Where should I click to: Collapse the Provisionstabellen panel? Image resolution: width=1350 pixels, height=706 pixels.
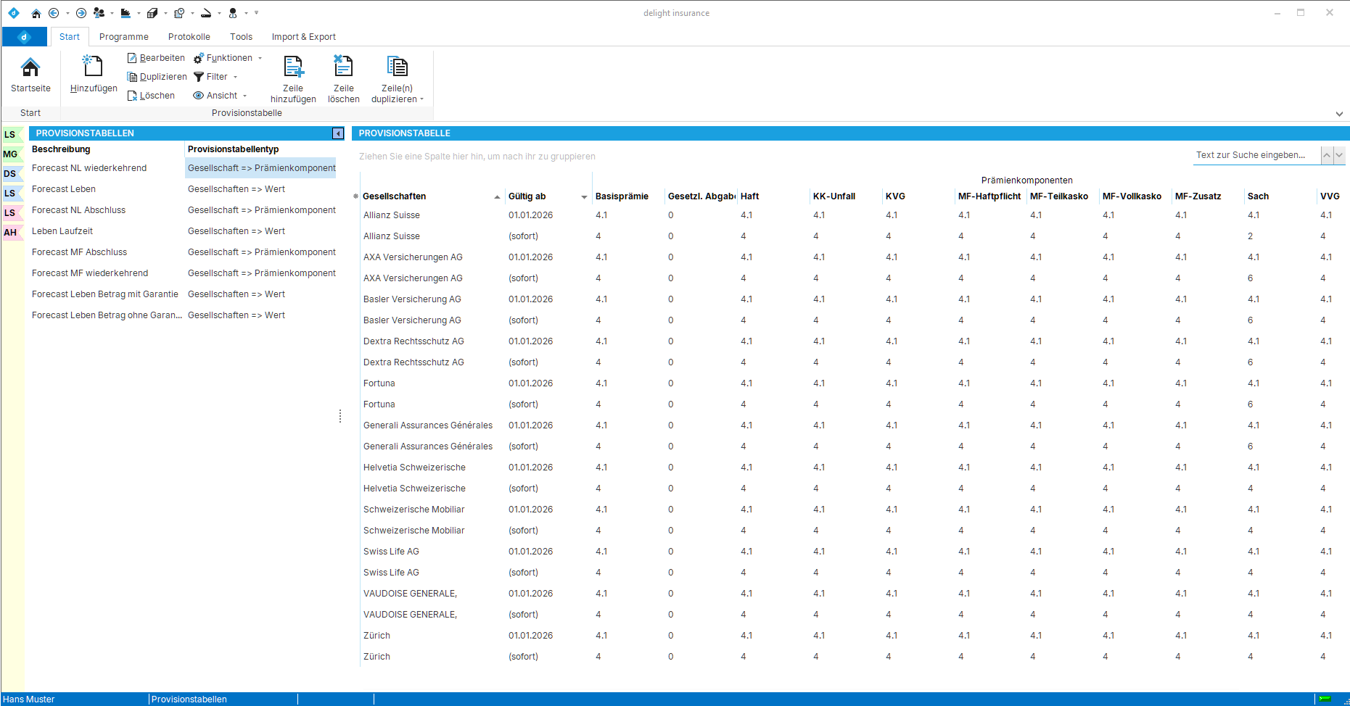[337, 133]
